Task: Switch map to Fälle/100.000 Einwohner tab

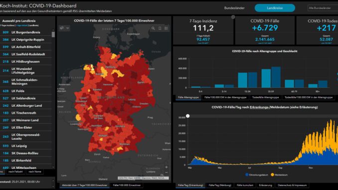Action: (127, 185)
